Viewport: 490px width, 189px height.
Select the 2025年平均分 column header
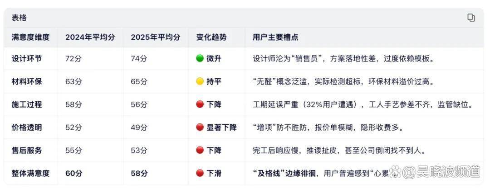pyautogui.click(x=155, y=38)
